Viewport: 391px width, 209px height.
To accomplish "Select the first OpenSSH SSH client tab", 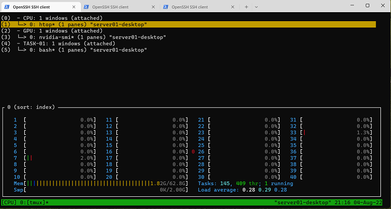I will [x=41, y=7].
